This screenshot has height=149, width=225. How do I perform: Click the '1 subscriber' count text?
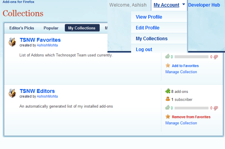coord(182,99)
